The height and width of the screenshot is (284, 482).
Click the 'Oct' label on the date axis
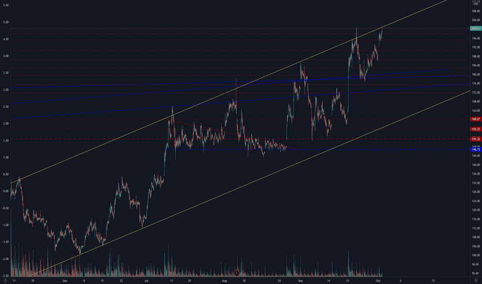click(x=378, y=280)
